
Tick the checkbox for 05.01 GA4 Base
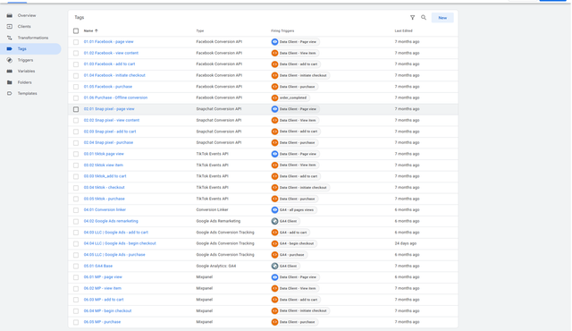[x=76, y=266]
